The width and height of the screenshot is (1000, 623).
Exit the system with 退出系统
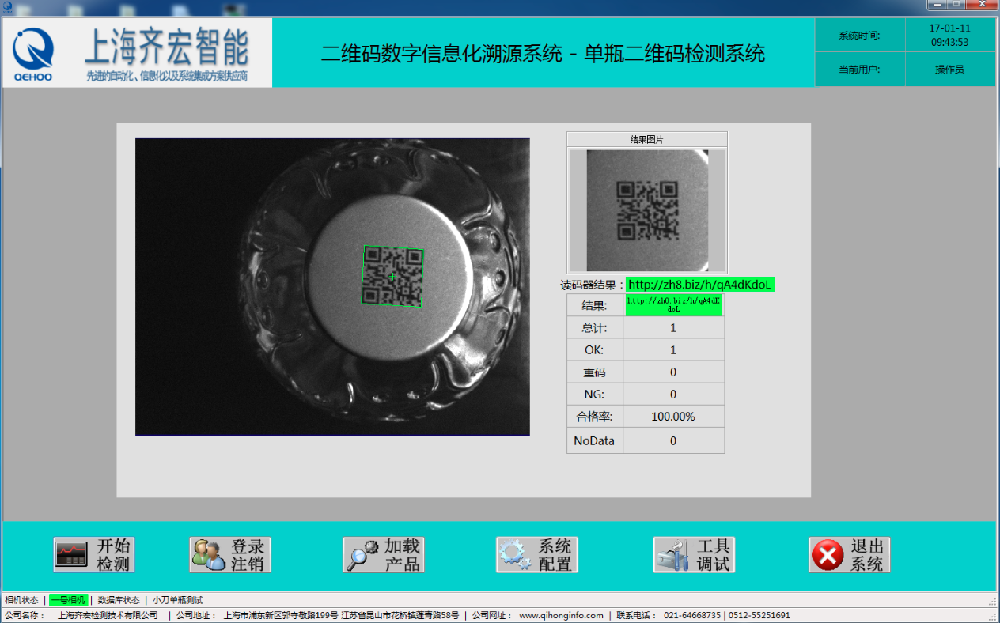pos(850,555)
